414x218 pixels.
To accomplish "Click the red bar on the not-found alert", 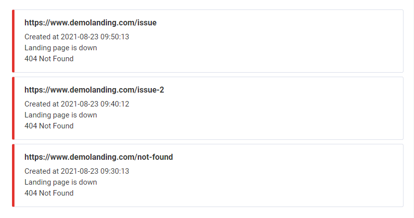I will 13,175.
